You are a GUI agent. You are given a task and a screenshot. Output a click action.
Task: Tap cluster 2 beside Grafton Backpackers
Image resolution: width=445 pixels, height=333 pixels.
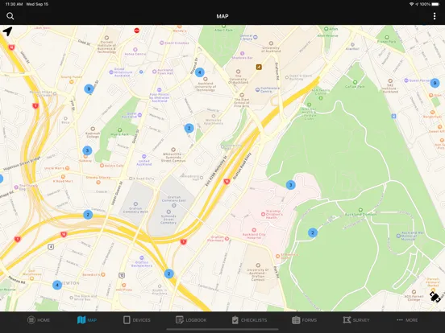point(168,273)
